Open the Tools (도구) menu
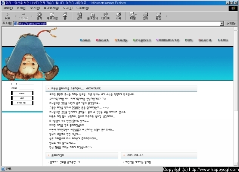This screenshot has height=172, width=239. pos(68,8)
